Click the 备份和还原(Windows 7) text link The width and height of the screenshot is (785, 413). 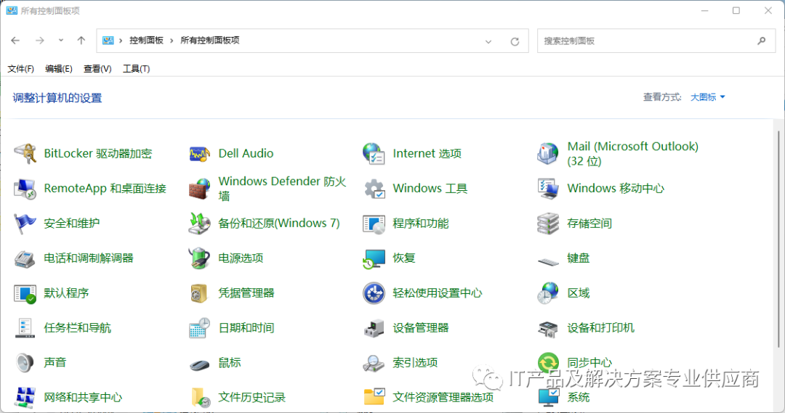point(279,224)
